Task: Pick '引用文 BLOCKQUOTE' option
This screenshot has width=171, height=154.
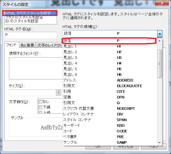Action: pos(110,86)
